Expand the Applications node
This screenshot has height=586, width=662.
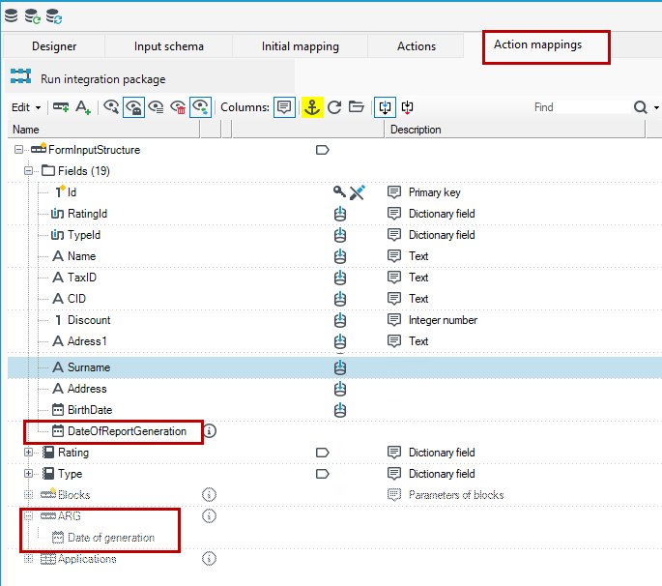click(x=28, y=559)
